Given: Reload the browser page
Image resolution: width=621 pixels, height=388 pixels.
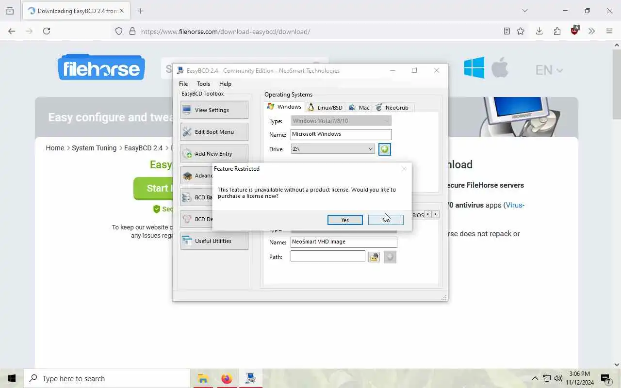Looking at the screenshot, I should click(47, 31).
